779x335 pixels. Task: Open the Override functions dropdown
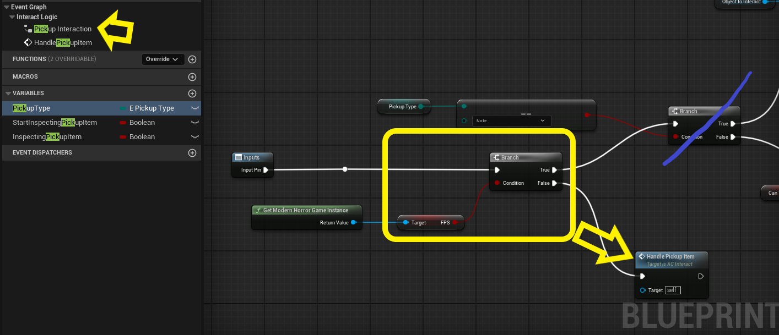pyautogui.click(x=162, y=59)
